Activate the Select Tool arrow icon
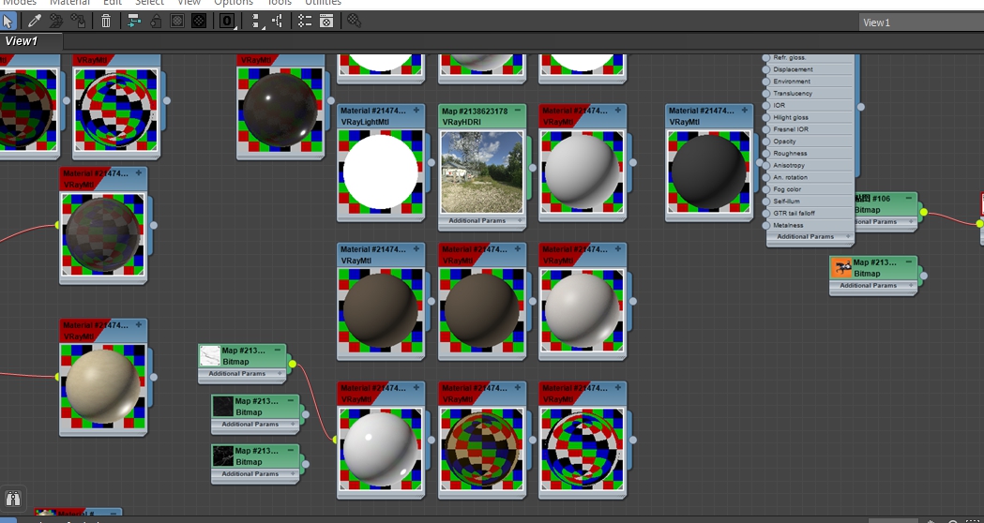Screen dimensions: 984x523 [8, 20]
